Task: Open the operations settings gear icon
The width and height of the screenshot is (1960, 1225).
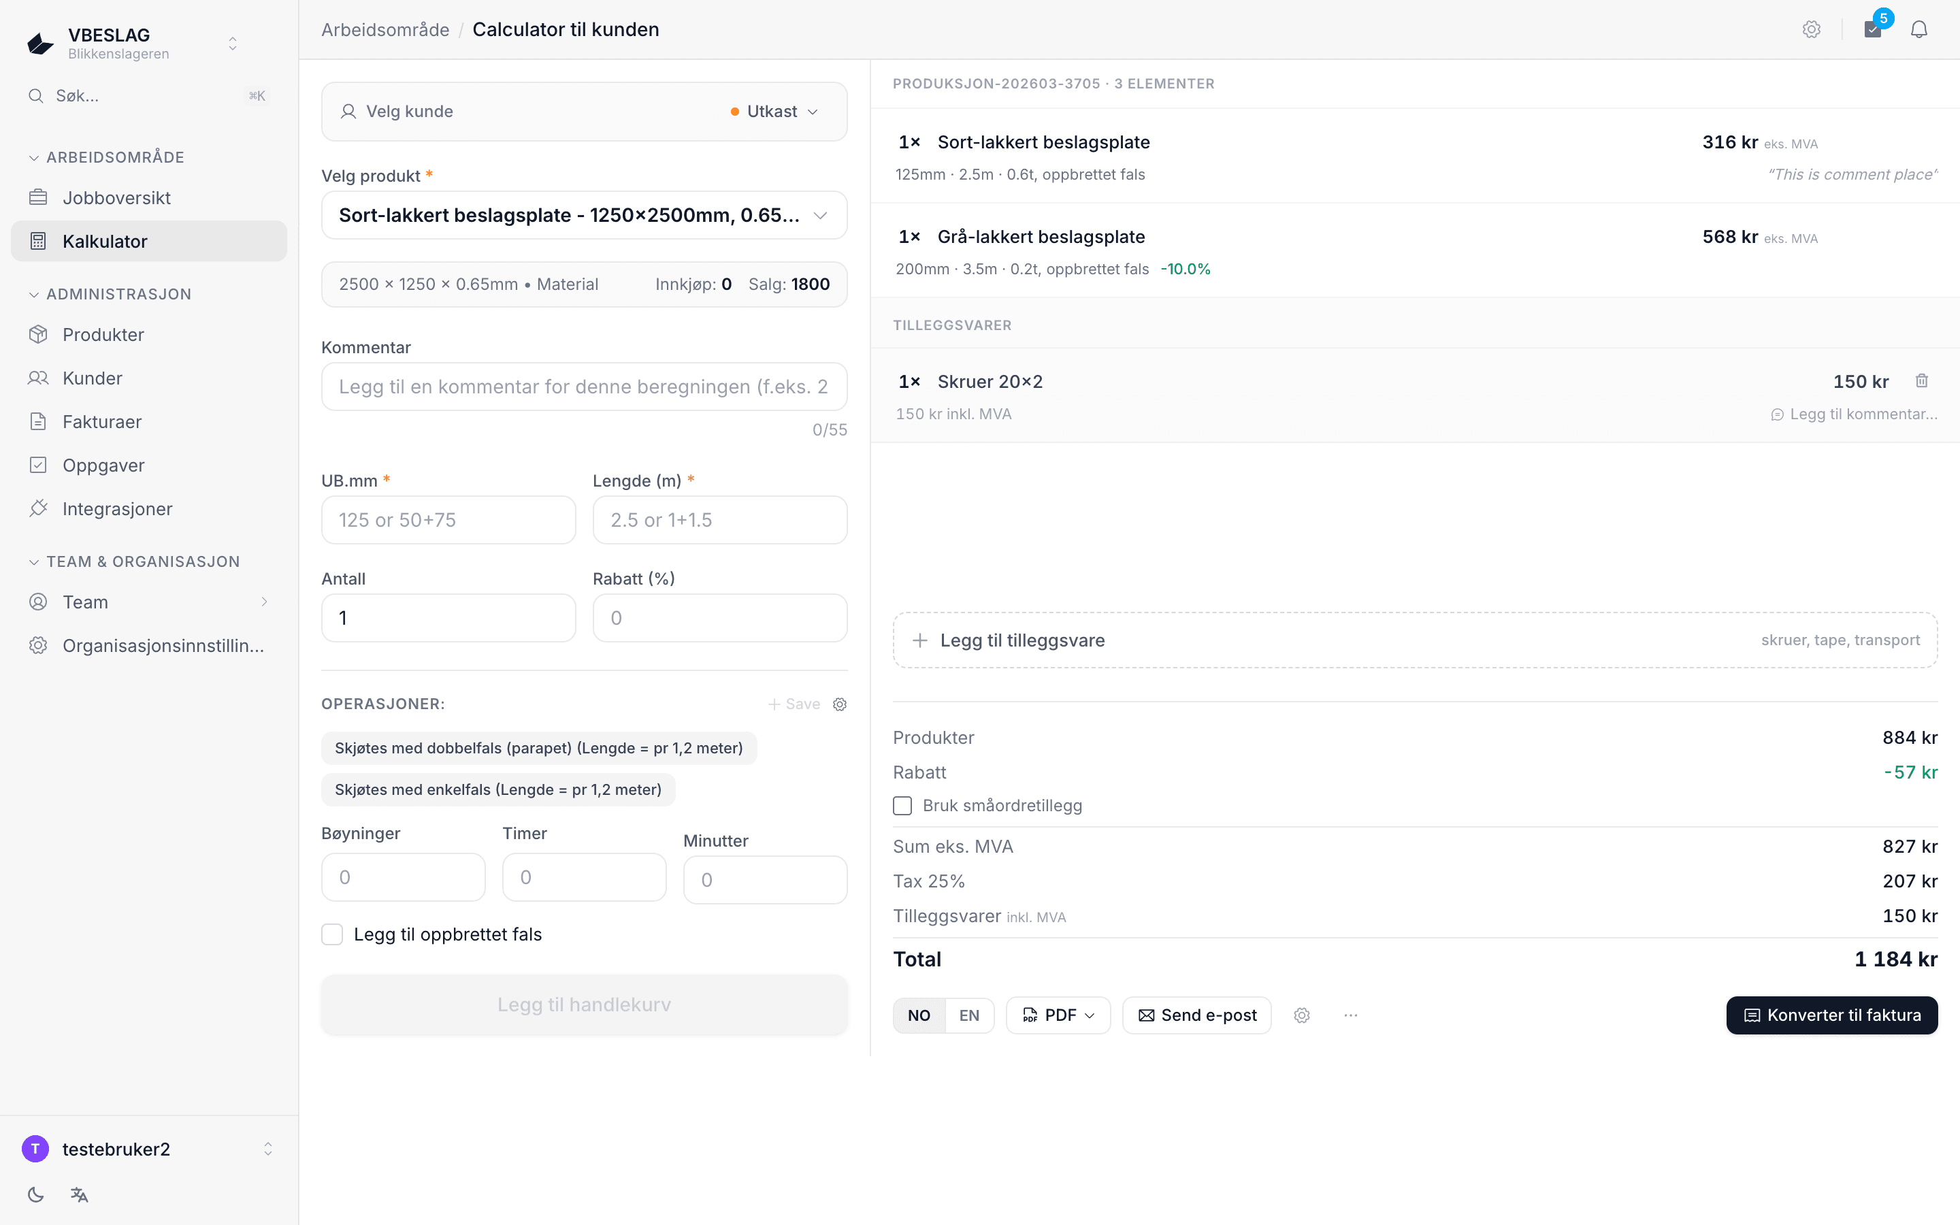Action: [840, 704]
